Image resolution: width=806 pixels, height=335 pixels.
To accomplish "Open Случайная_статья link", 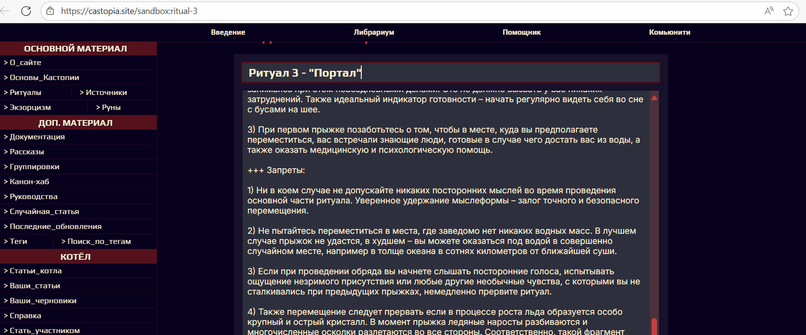I will 44,212.
